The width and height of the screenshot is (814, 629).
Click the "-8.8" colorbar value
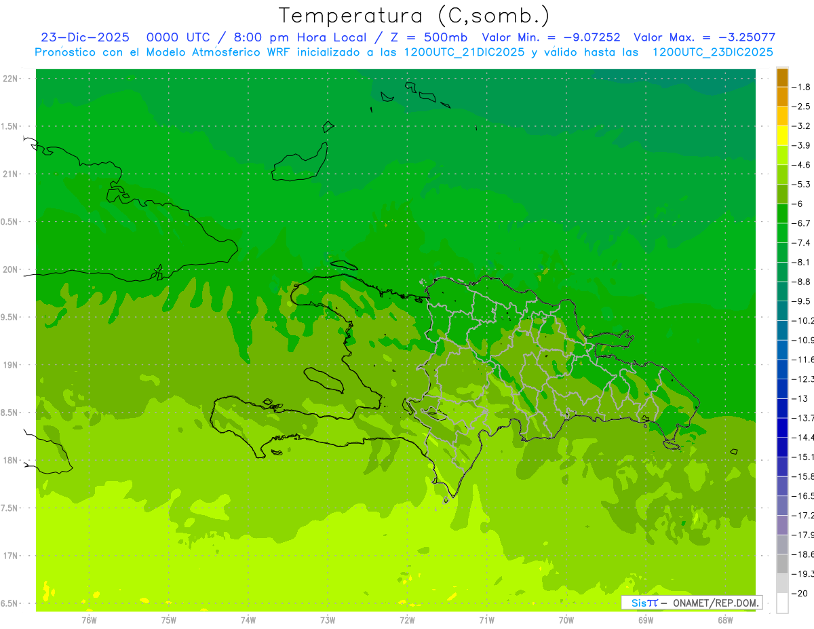(x=802, y=282)
